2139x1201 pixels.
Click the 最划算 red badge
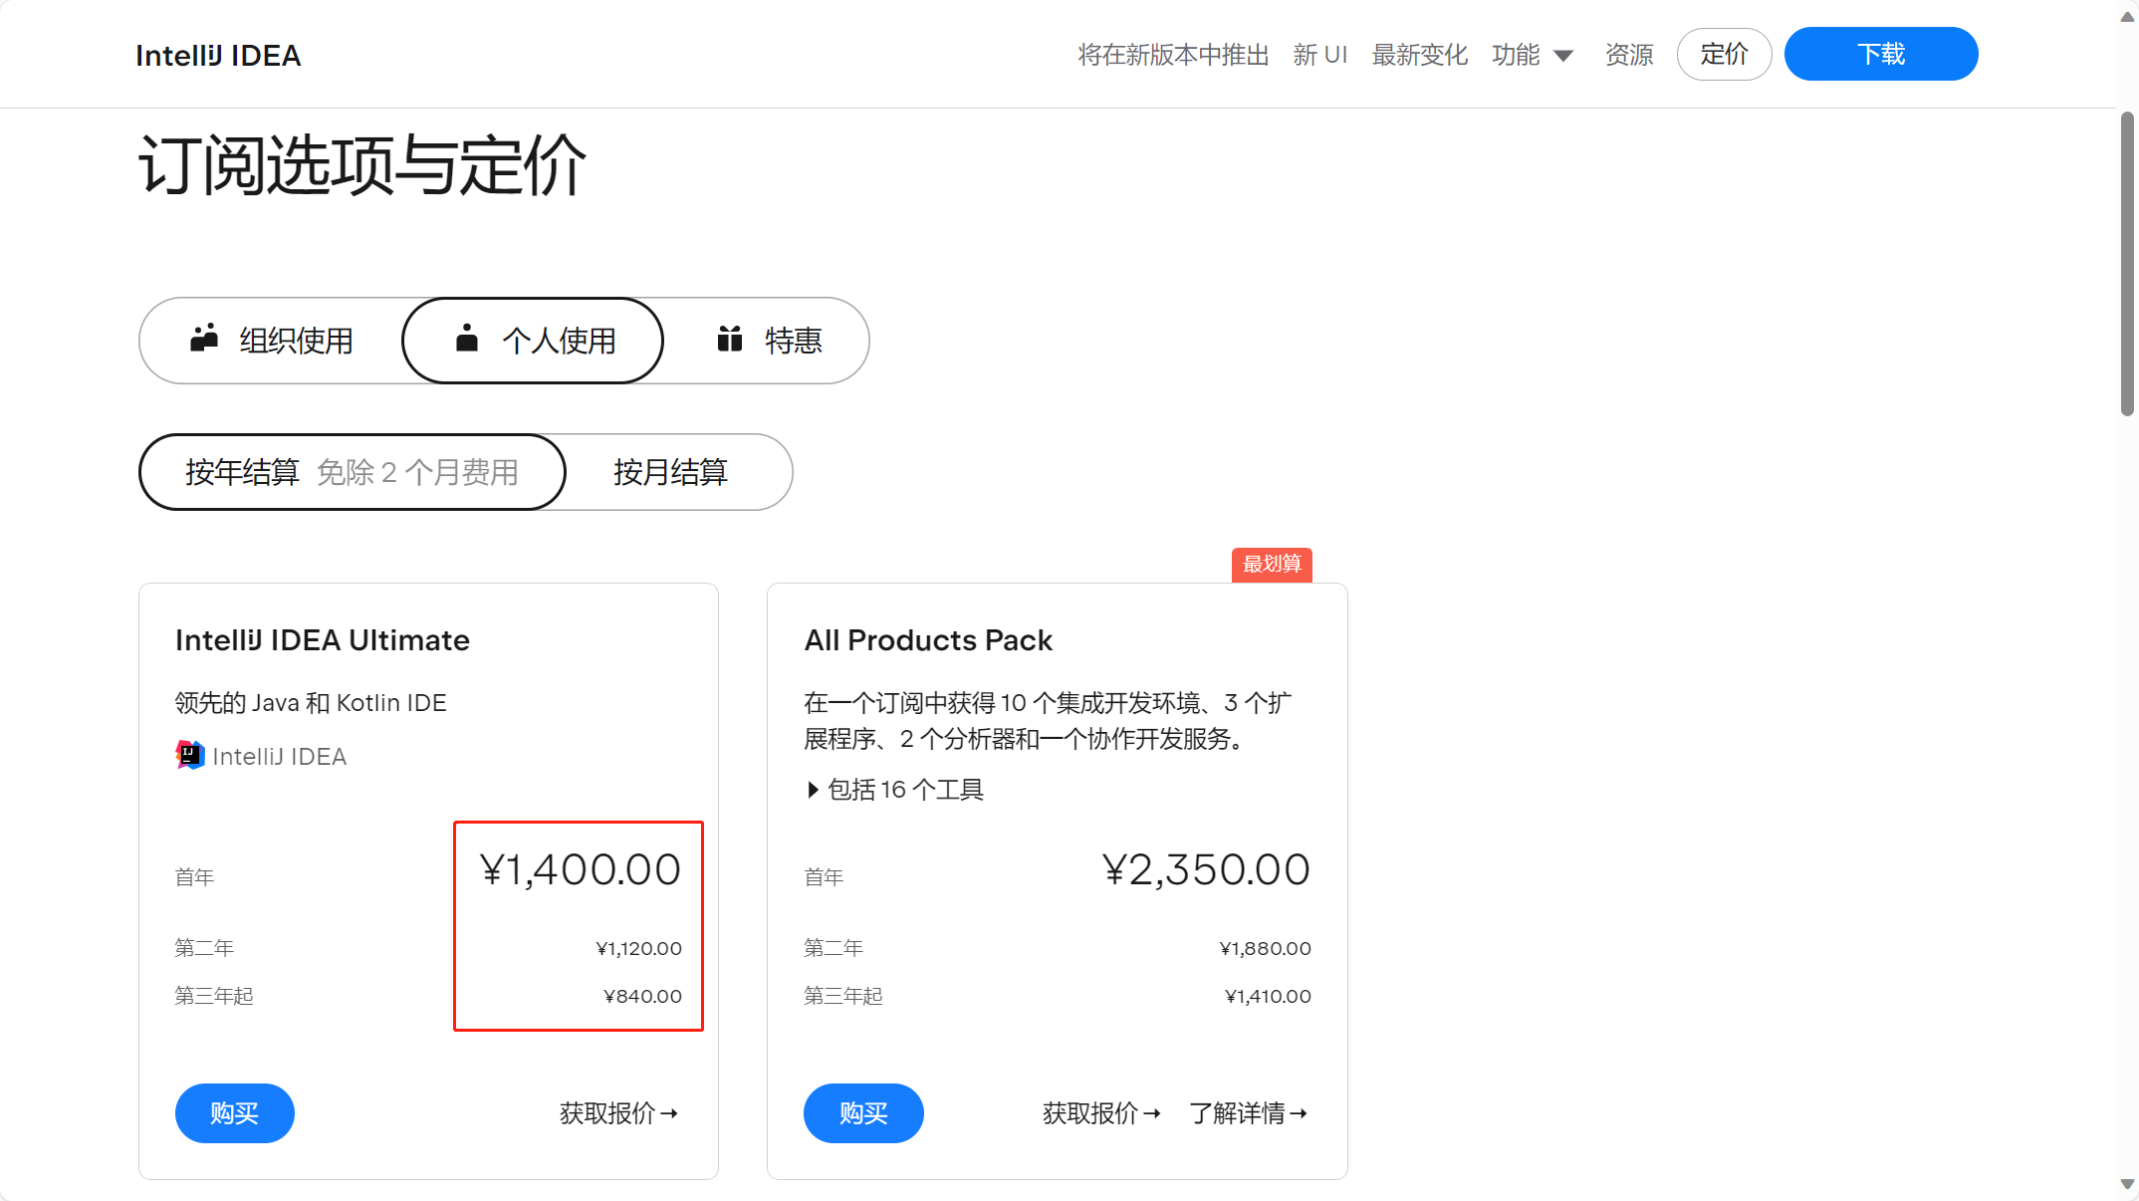tap(1271, 564)
